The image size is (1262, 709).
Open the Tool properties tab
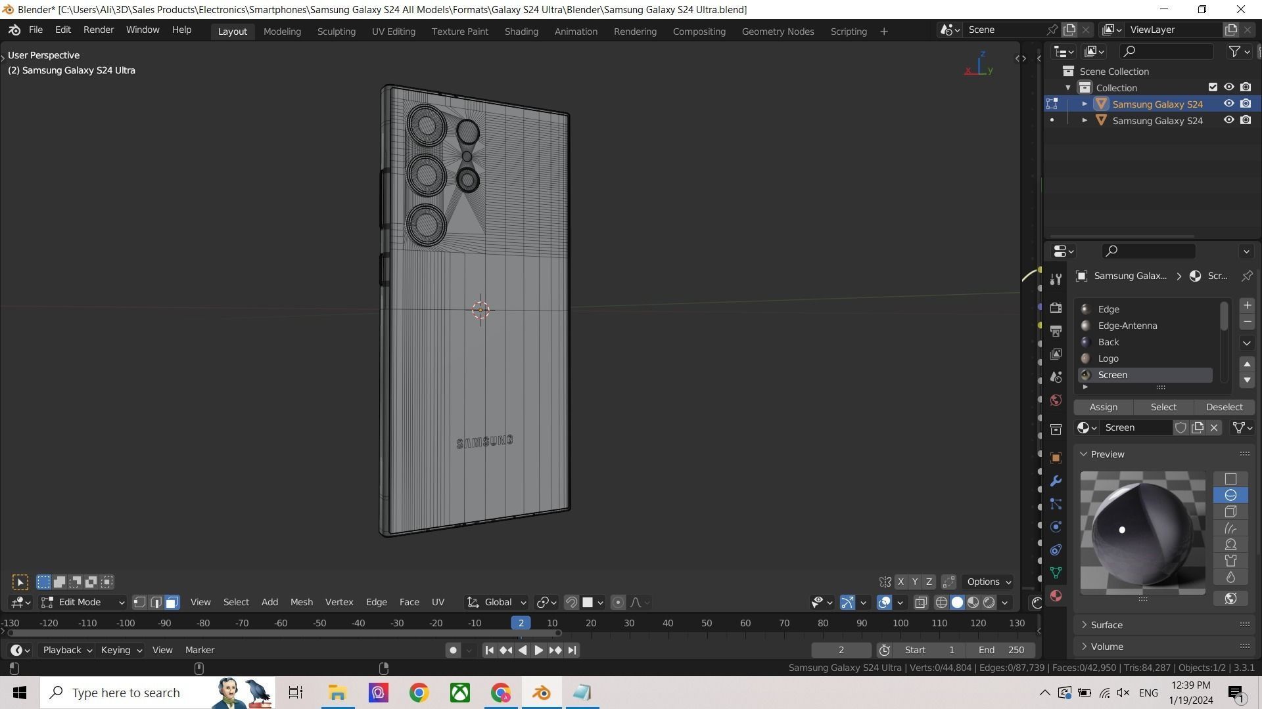pos(1056,280)
